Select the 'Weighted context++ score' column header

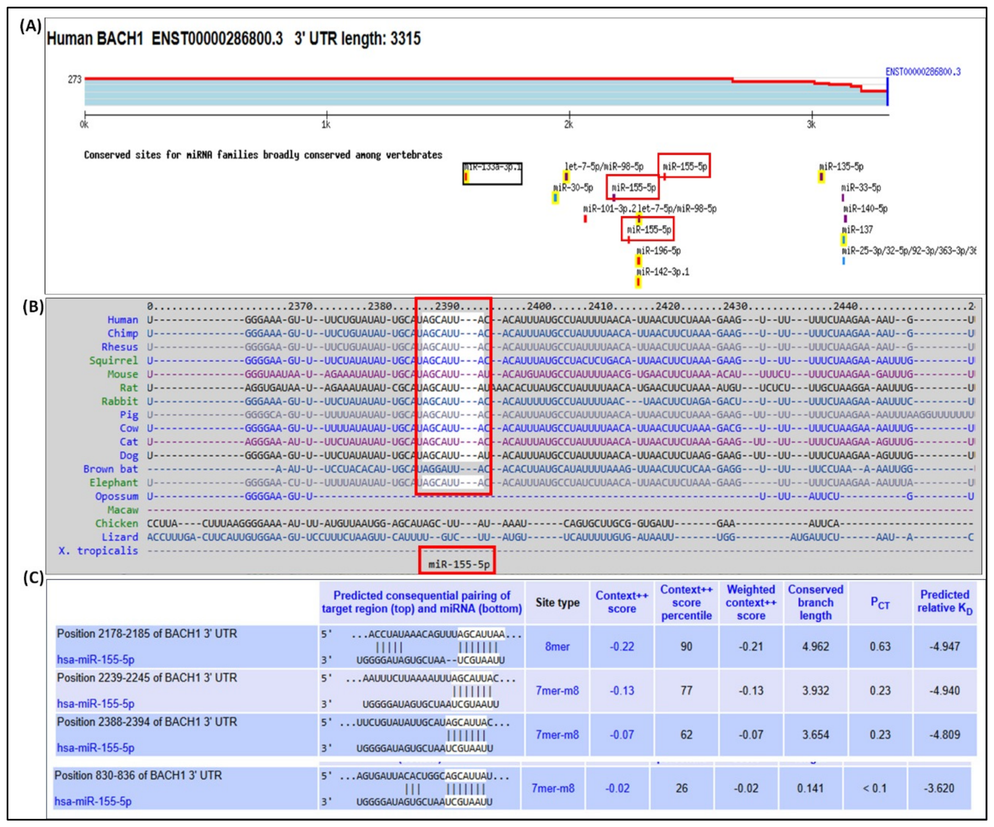coord(750,602)
